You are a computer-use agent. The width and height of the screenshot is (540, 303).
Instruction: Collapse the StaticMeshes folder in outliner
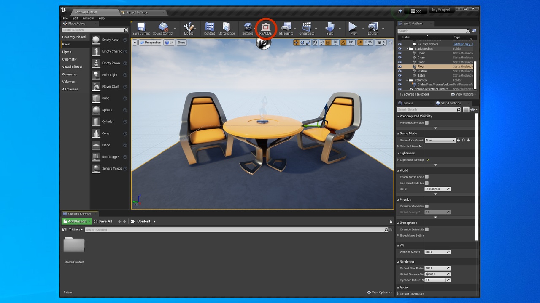(x=408, y=49)
